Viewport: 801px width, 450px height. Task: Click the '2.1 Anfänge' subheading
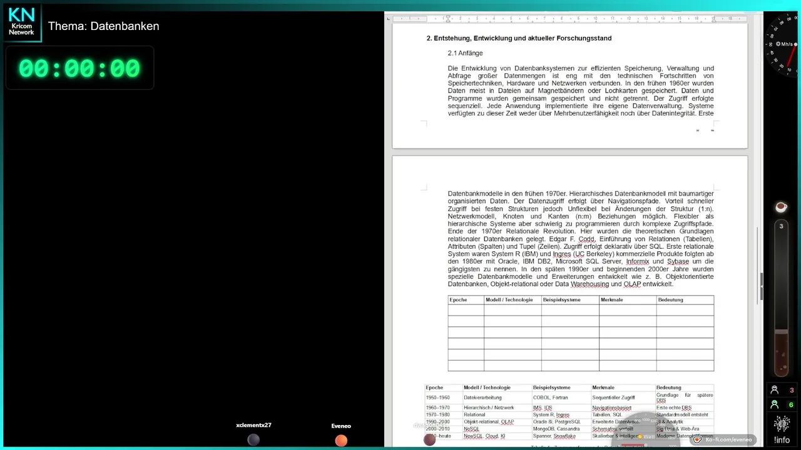coord(465,53)
